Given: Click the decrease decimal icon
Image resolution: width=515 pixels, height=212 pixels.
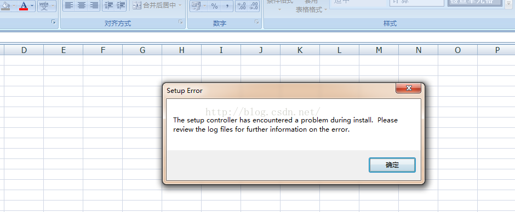Looking at the screenshot, I should tap(254, 5).
